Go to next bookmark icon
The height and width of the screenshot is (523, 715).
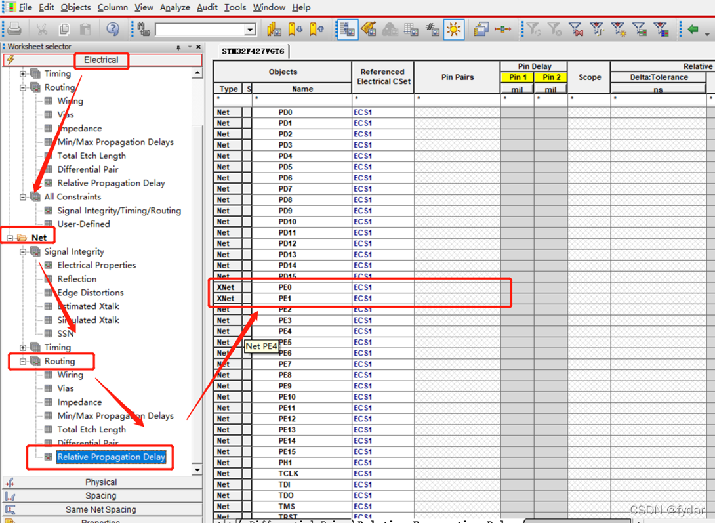pos(295,29)
